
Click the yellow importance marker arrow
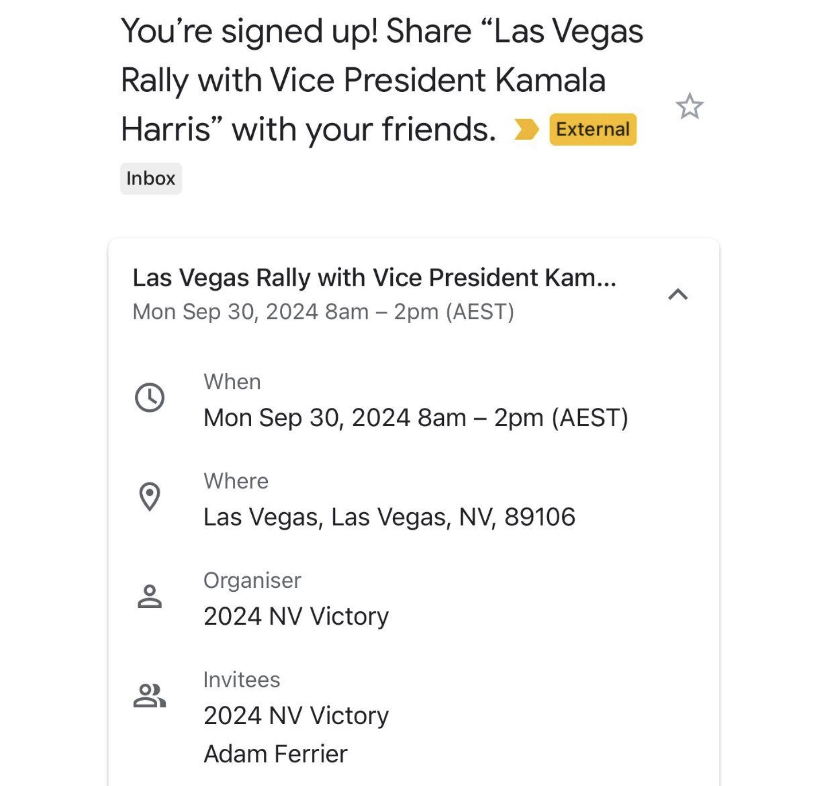point(526,129)
